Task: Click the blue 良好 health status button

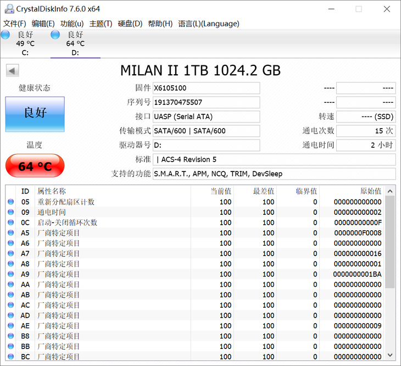Action: coord(35,114)
